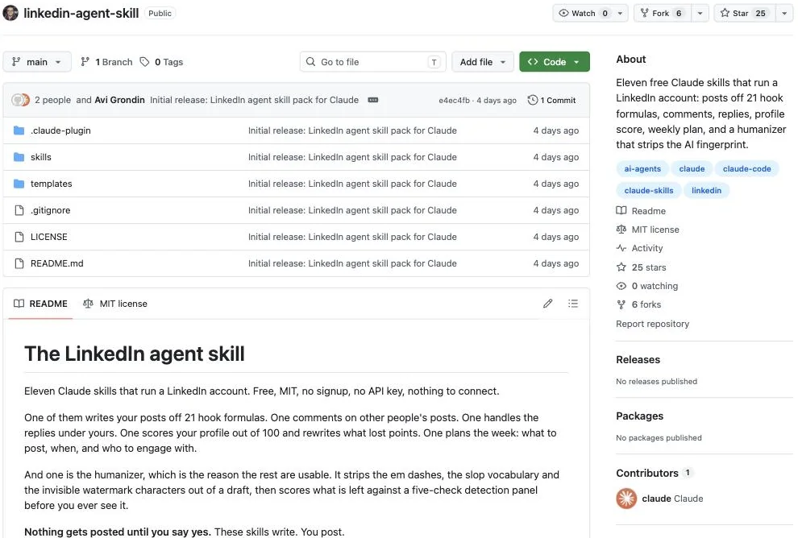
Task: View the 25 stars link
Action: coord(642,267)
